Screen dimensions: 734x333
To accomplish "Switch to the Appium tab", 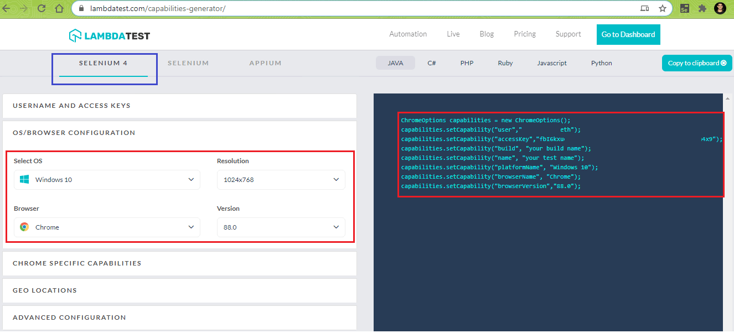I will pos(265,63).
